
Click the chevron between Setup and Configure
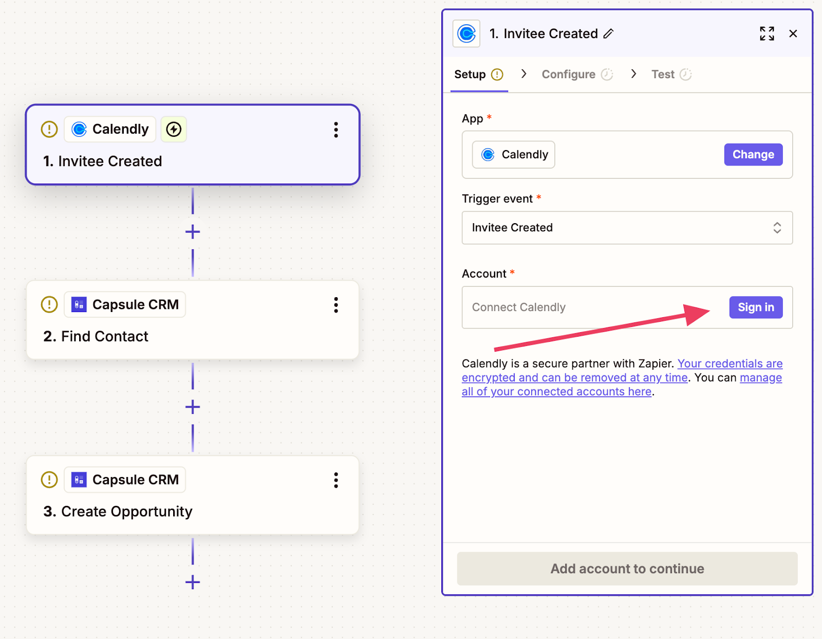[x=524, y=74]
